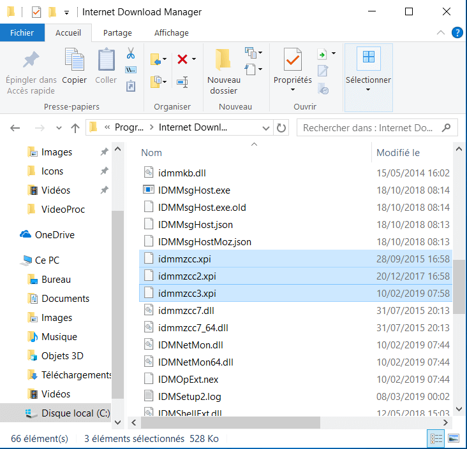Select the file IDMMsgHost.exe
Image resolution: width=467 pixels, height=449 pixels.
194,190
